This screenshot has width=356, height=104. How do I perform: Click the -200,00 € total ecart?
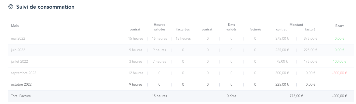click(339, 96)
